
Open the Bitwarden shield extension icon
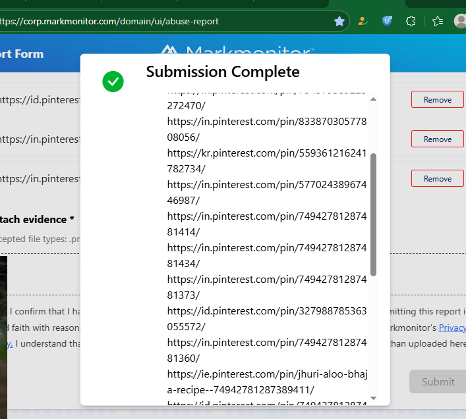[387, 21]
